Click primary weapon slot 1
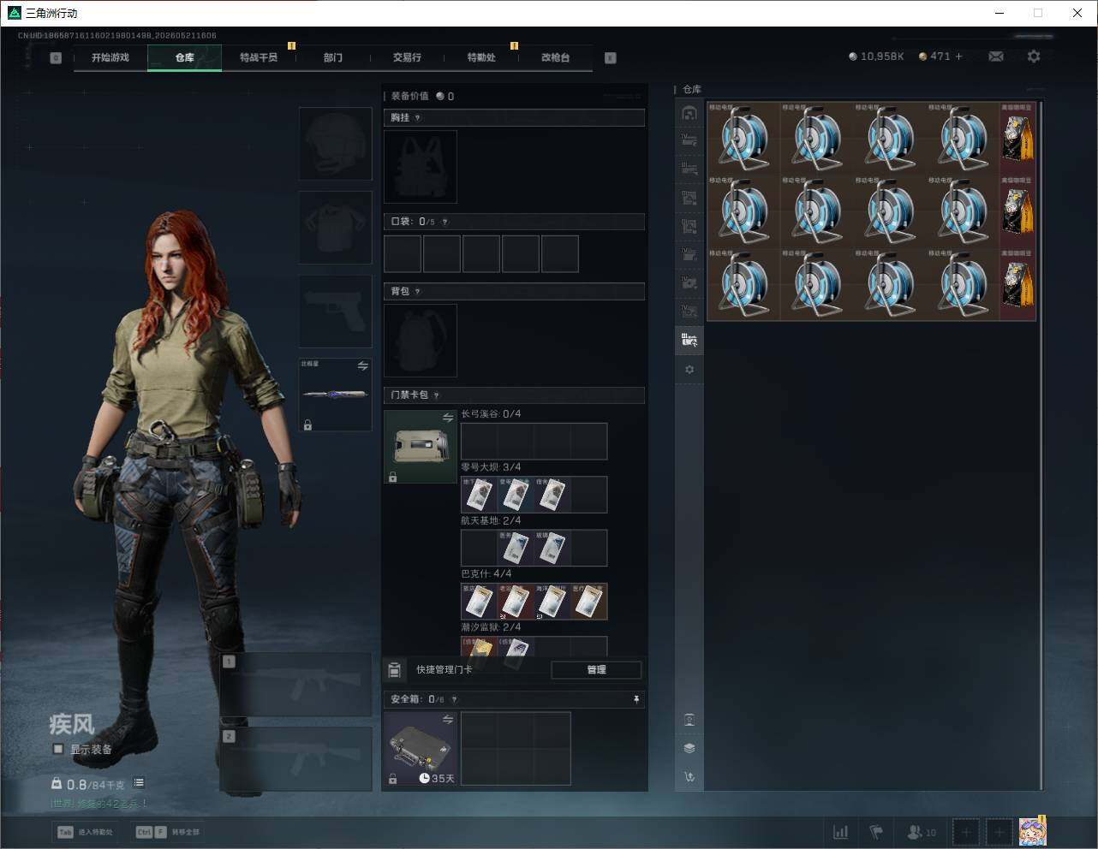The image size is (1098, 849). [296, 685]
